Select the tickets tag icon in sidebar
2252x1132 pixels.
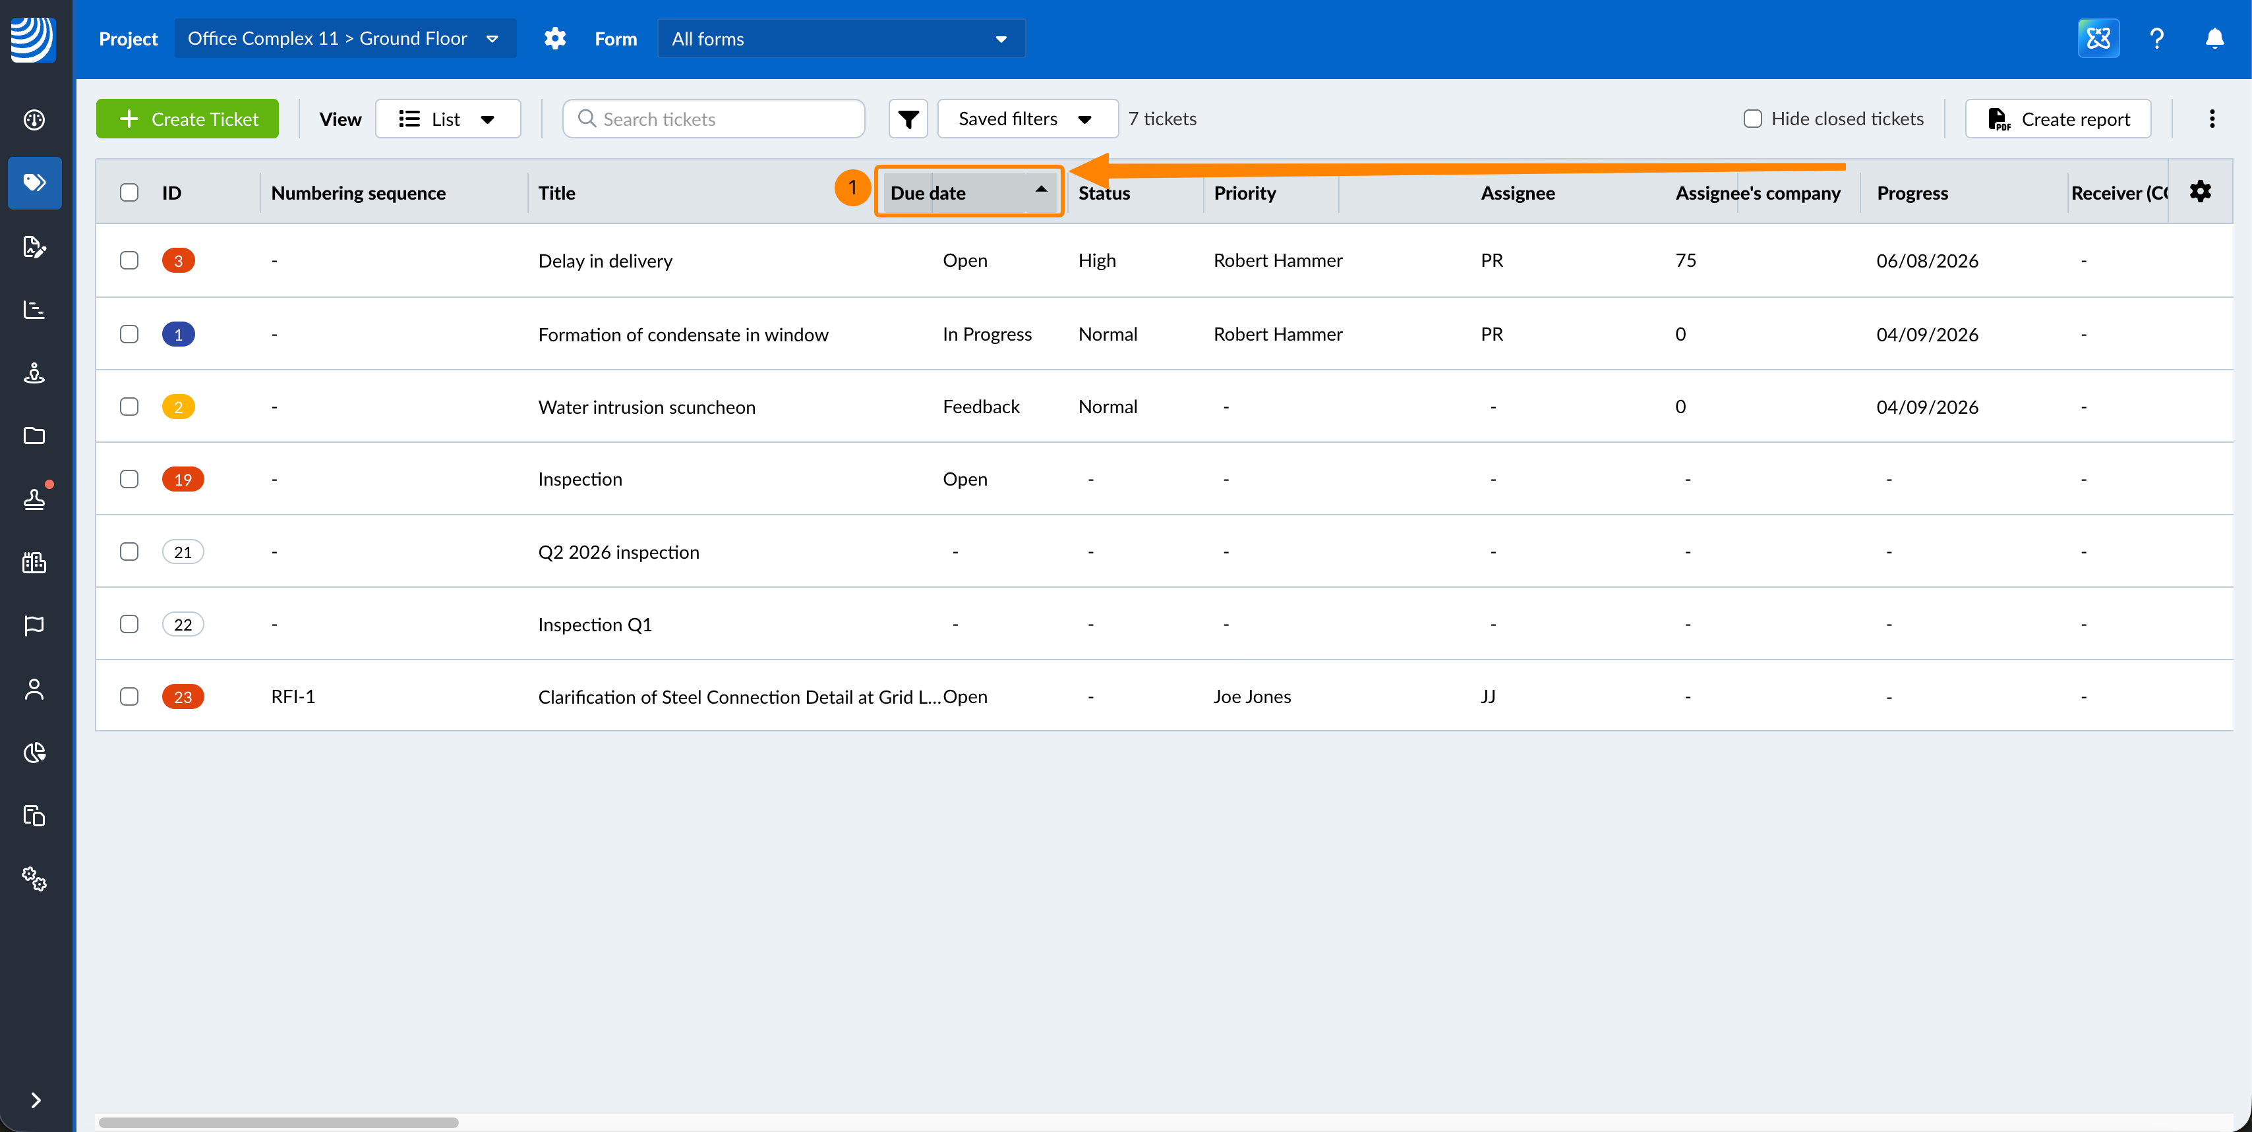34,183
